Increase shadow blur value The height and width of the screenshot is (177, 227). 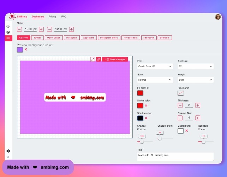(198, 118)
